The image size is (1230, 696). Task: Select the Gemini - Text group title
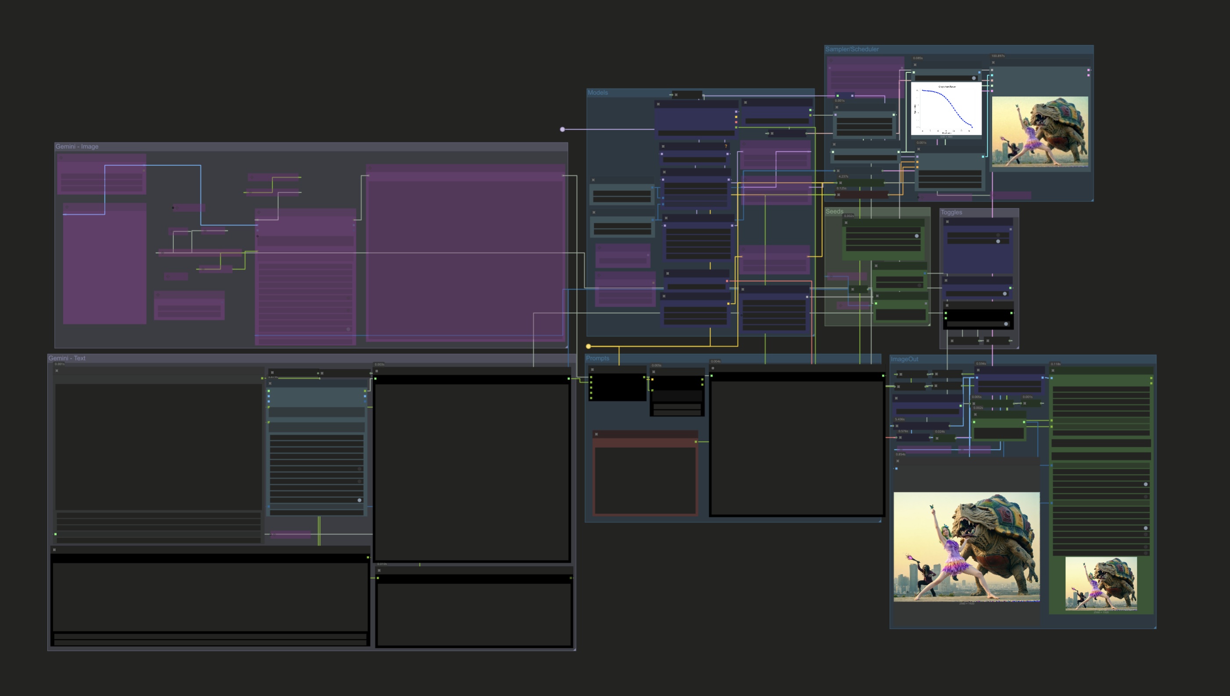click(67, 358)
